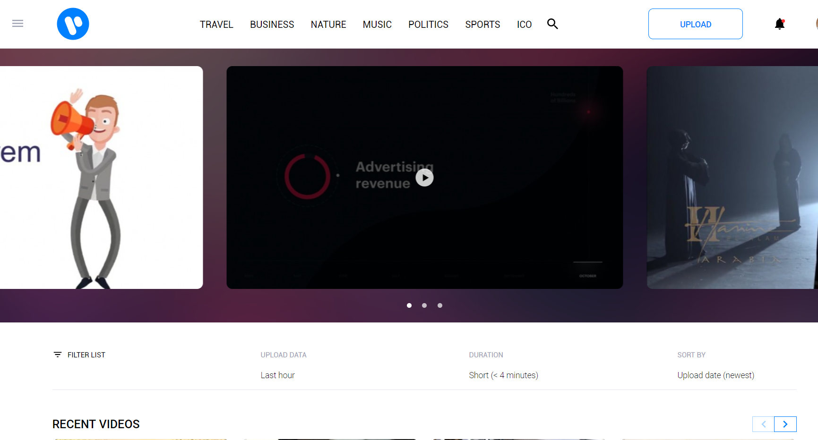The width and height of the screenshot is (818, 440).
Task: Open the Duration 'Short (< 4 minutes)' dropdown
Action: point(504,375)
